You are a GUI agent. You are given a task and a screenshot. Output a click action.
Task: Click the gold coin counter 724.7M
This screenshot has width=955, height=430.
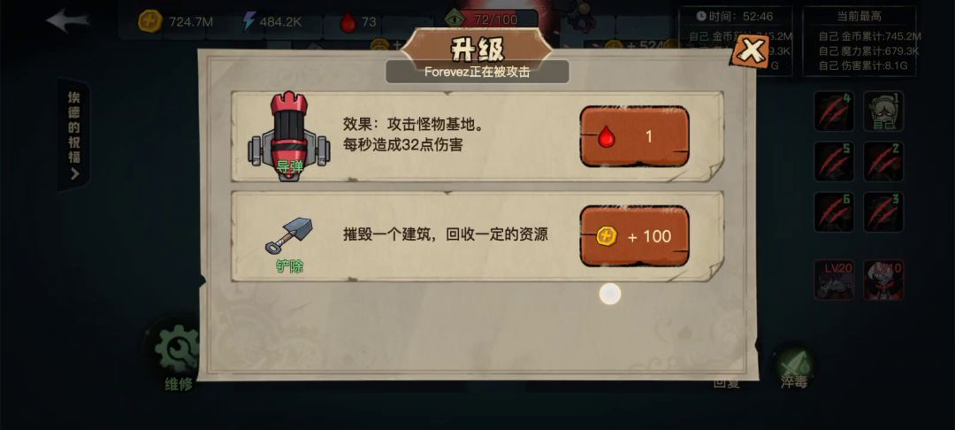point(175,22)
